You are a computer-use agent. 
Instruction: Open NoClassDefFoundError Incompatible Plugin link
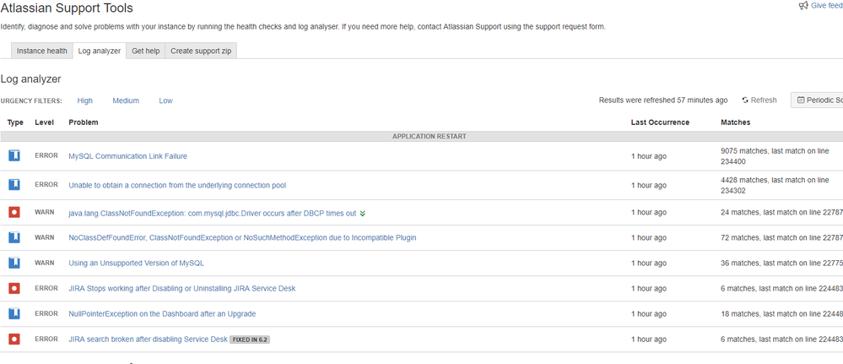[242, 237]
